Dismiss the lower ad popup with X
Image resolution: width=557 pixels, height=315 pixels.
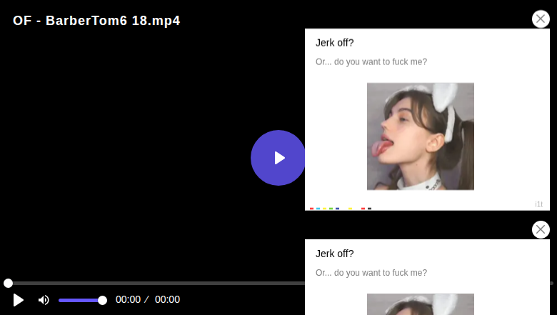[541, 229]
